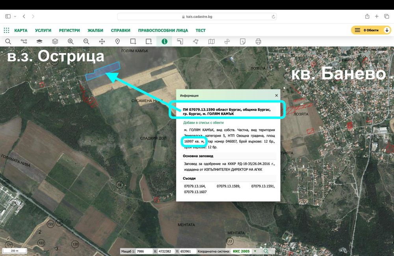Select the zoom in magnifier tool
Screen dimensions: 394x256
(x=71, y=41)
